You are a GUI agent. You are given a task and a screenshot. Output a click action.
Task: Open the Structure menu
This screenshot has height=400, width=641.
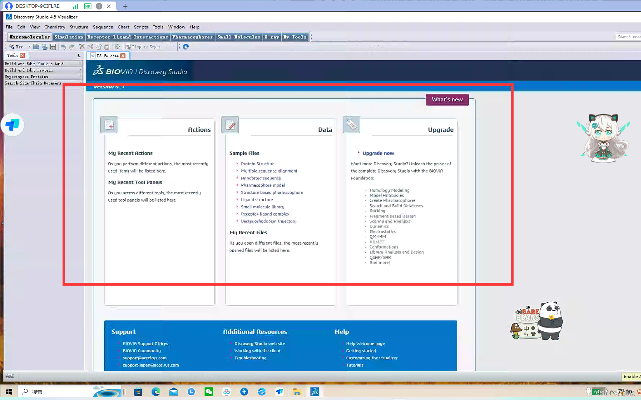(79, 27)
